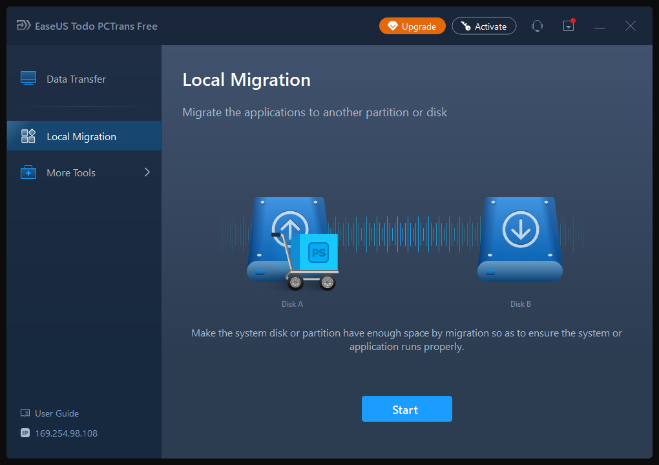Click 'Migrate the applications to another partition' subtitle
Screen dimensions: 659x465
[315, 112]
